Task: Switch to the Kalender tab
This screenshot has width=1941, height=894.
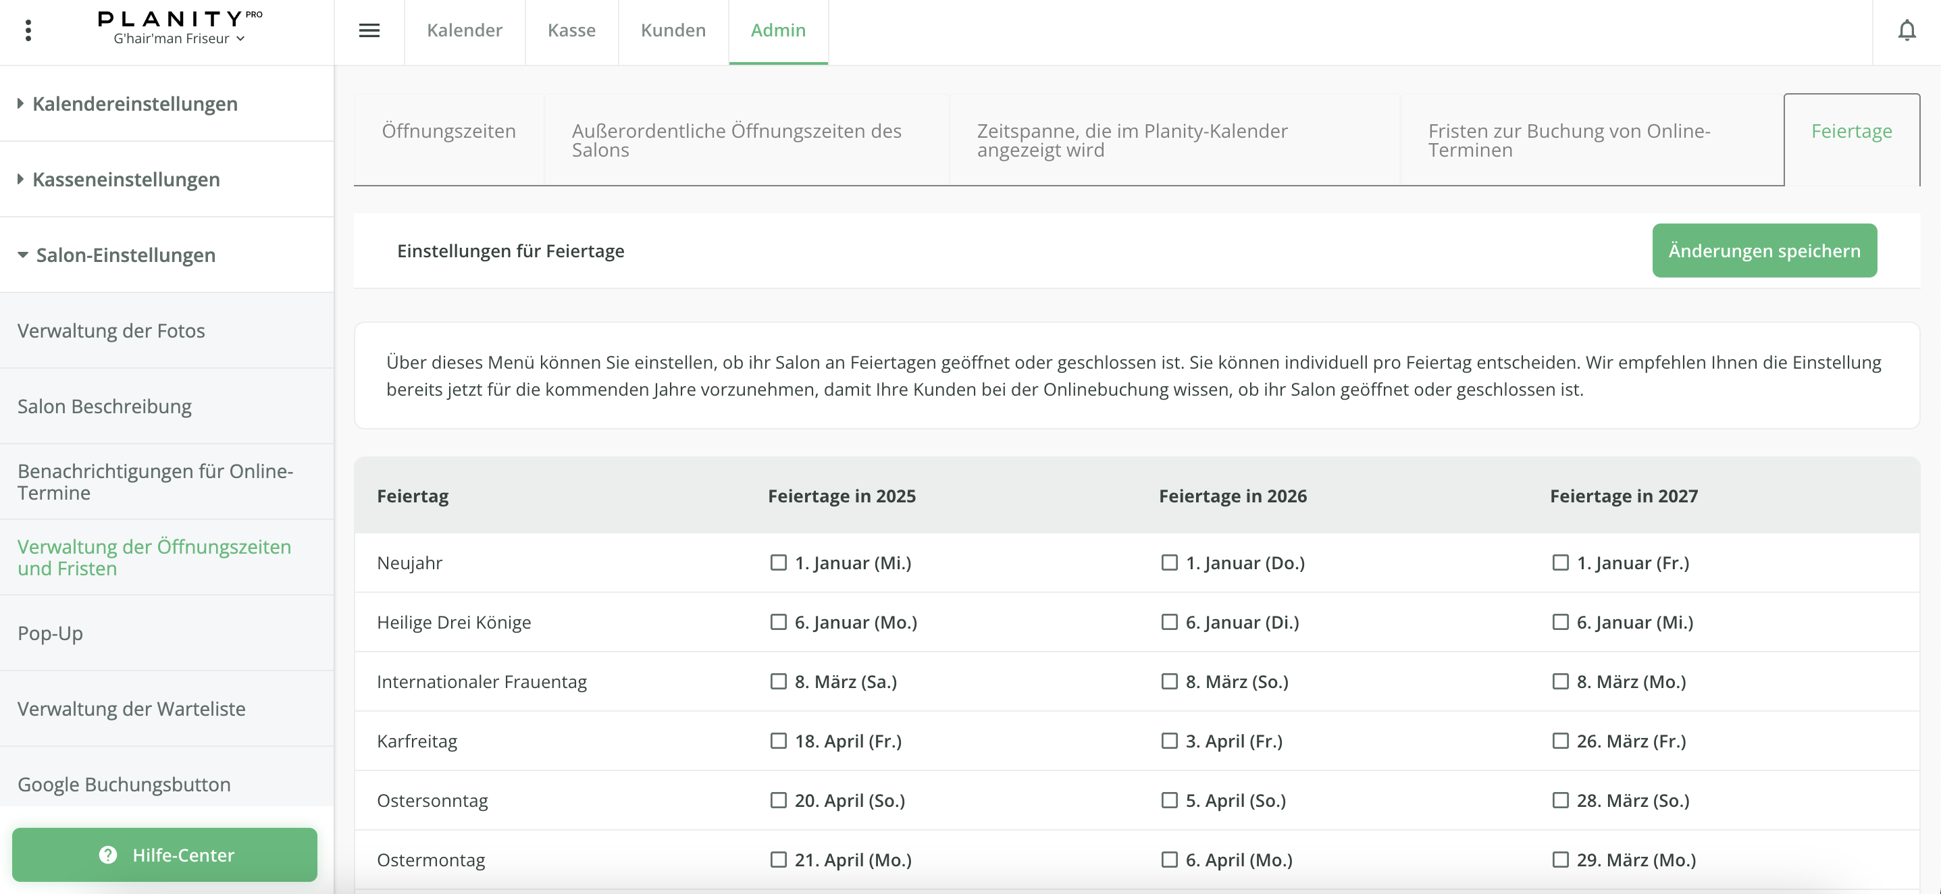Action: coord(464,30)
